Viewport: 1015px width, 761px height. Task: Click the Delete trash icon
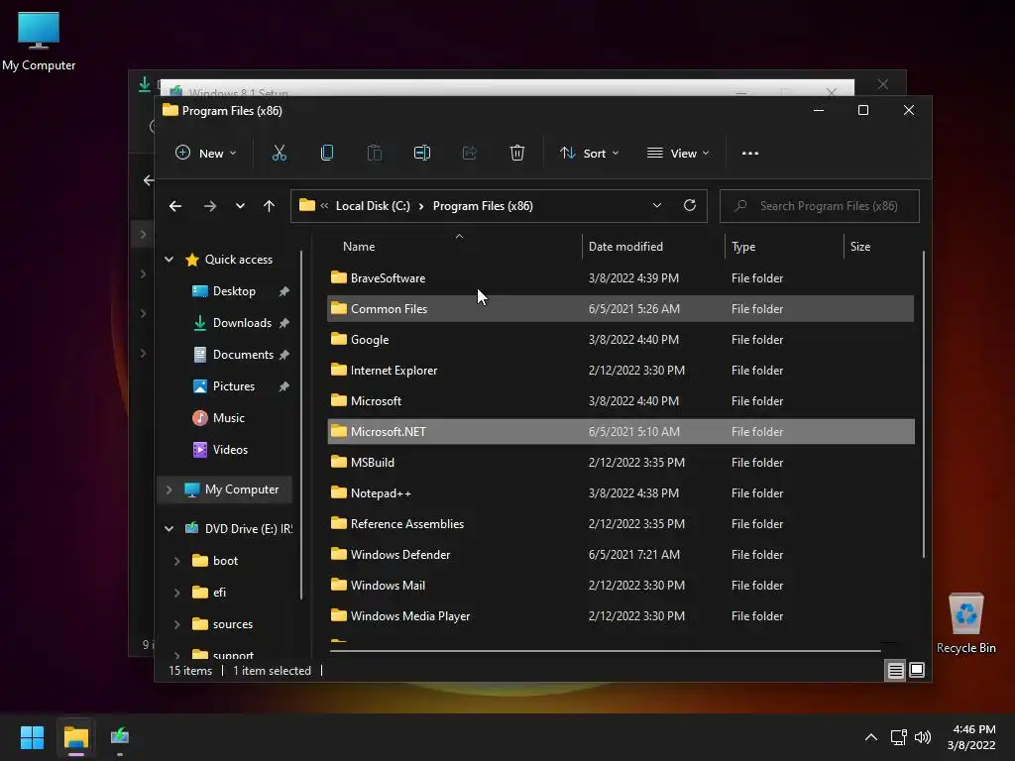tap(516, 154)
